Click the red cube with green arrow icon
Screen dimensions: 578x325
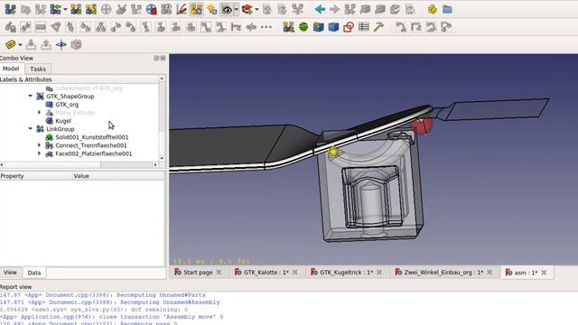click(247, 9)
